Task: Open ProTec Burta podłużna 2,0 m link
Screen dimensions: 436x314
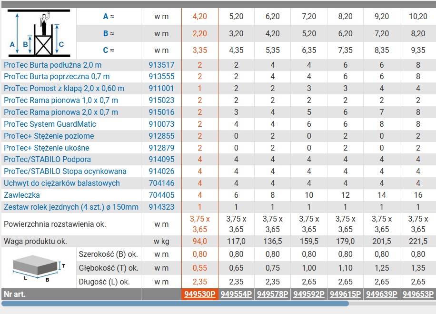Action: click(52, 65)
